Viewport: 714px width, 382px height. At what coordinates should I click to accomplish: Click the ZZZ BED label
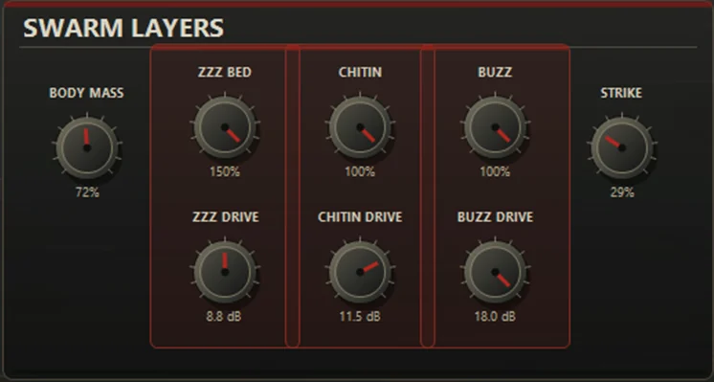225,73
